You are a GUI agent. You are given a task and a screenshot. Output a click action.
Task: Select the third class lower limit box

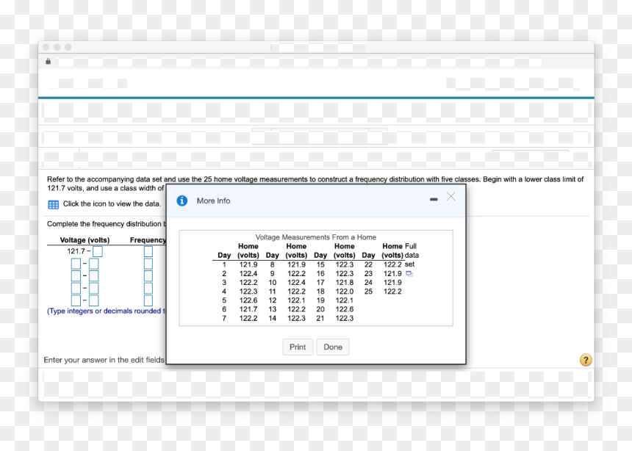[x=76, y=276]
